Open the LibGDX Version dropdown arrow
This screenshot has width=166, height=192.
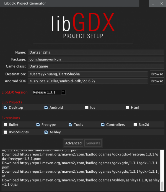(x=63, y=92)
